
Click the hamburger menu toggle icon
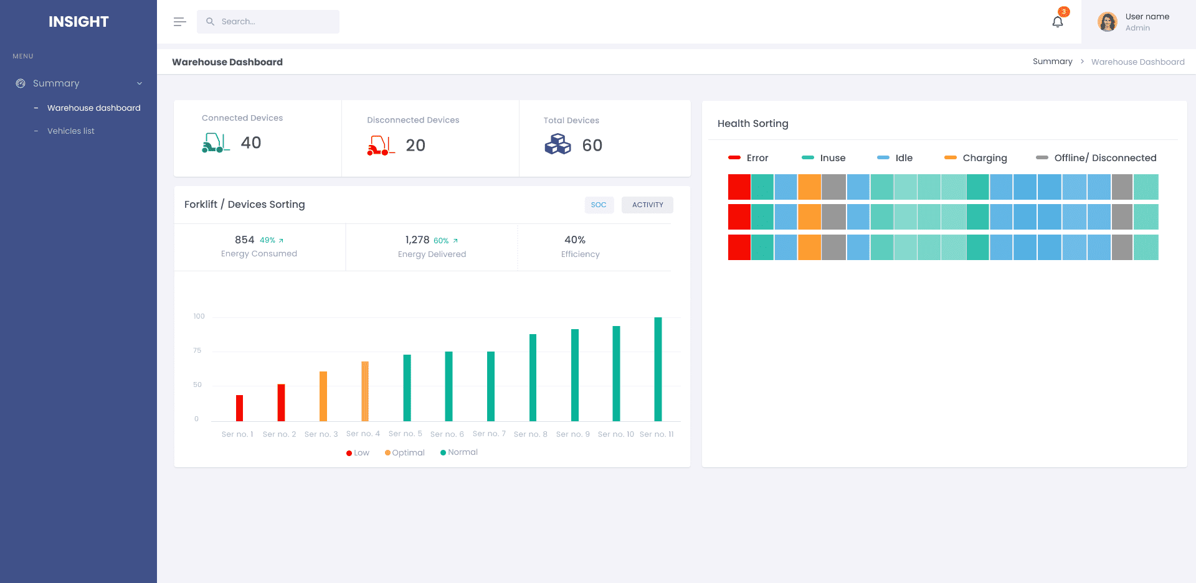pyautogui.click(x=179, y=22)
